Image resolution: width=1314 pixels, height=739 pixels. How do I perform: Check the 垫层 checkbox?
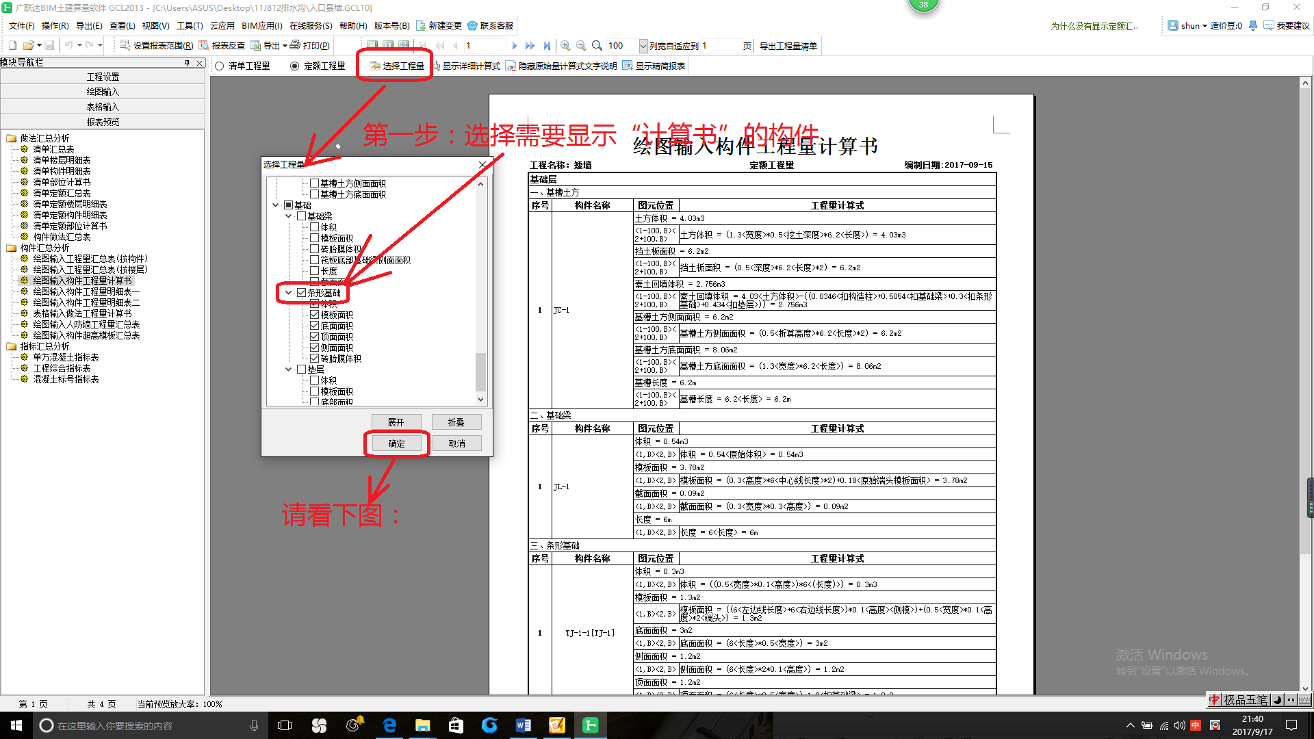click(301, 369)
